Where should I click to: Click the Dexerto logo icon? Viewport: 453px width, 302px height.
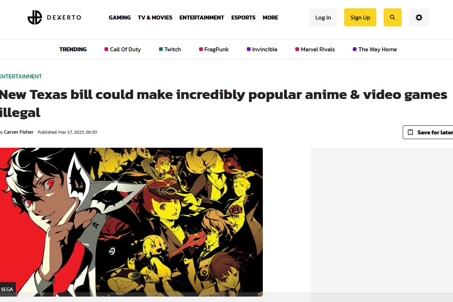pyautogui.click(x=35, y=17)
